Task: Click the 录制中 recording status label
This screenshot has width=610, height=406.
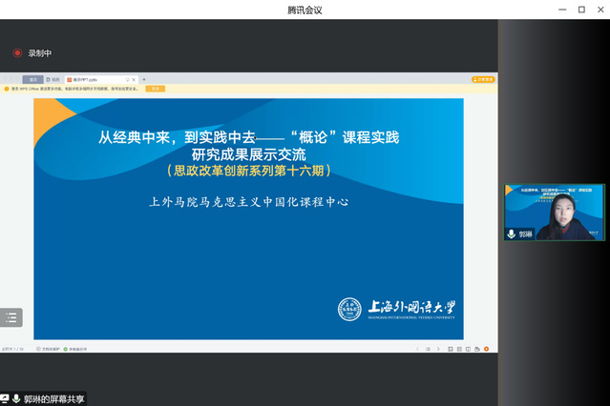Action: (x=40, y=53)
